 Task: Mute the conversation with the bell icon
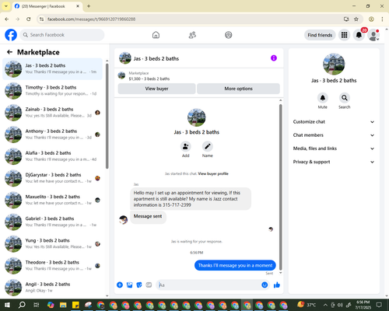tap(323, 98)
